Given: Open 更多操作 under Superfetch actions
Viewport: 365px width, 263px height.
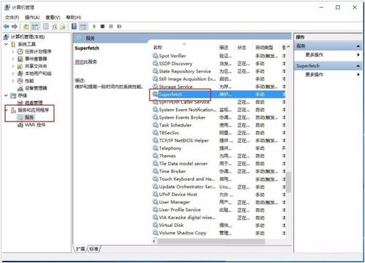Looking at the screenshot, I should (x=314, y=74).
